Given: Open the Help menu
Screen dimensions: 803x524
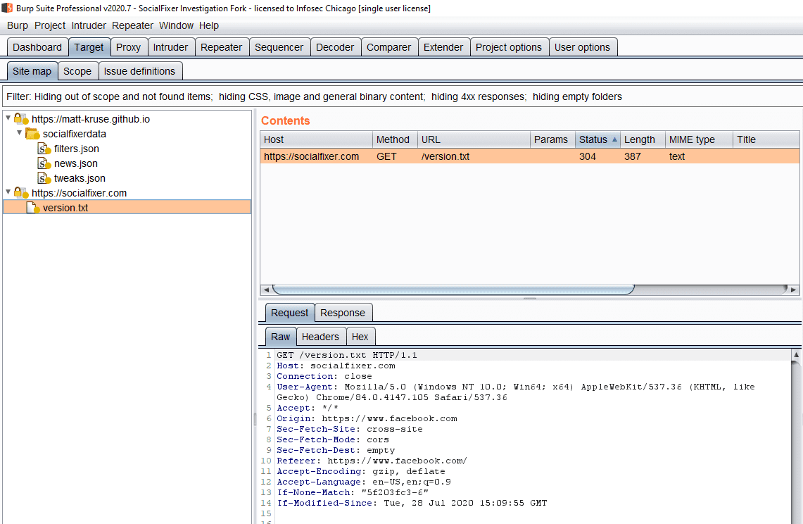Looking at the screenshot, I should coord(209,25).
